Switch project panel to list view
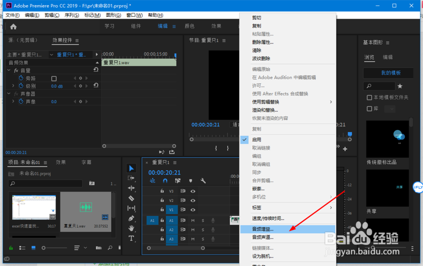This screenshot has height=266, width=423. pos(22,248)
